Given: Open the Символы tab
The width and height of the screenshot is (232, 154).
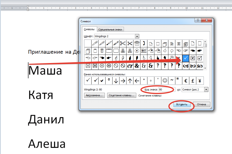Looking at the screenshot, I should 89,29.
